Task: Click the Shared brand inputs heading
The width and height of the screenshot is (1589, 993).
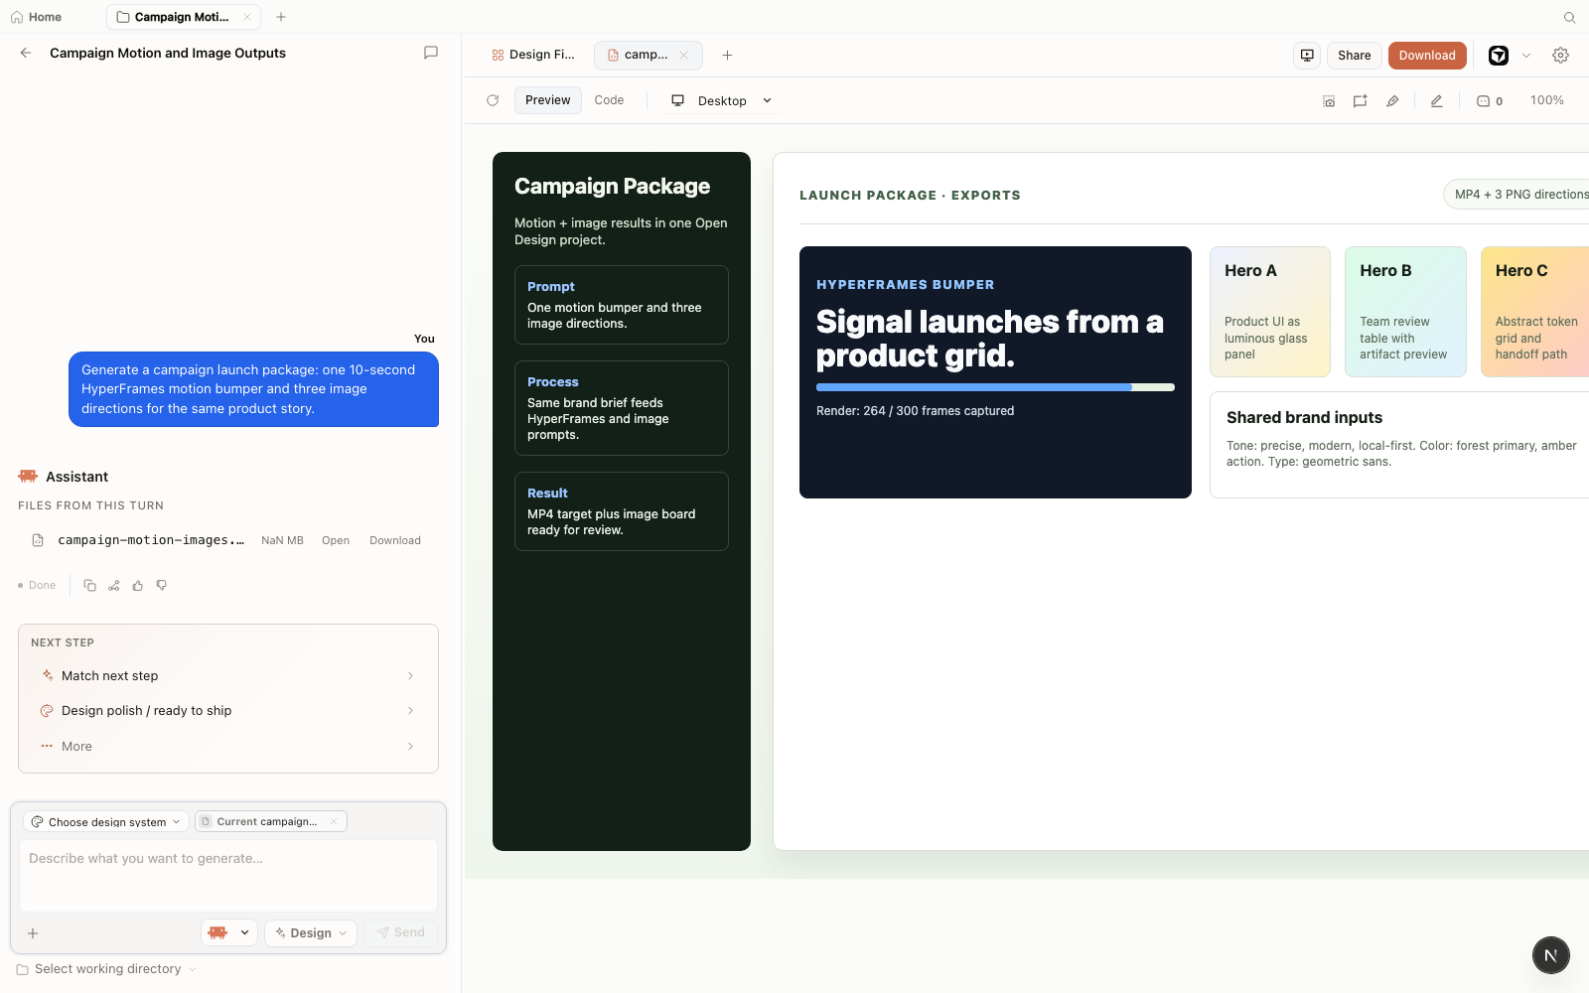Action: tap(1304, 418)
